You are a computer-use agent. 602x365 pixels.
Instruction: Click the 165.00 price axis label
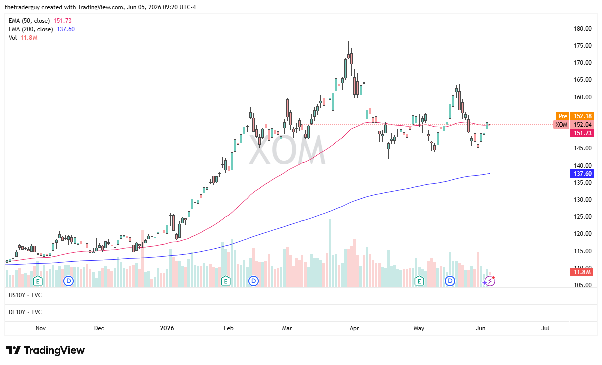coord(583,80)
